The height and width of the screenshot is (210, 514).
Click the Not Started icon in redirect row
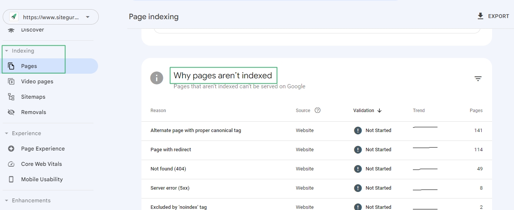(x=358, y=150)
